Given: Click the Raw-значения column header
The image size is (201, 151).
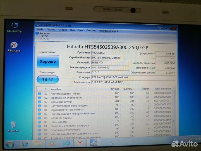Looking at the screenshot, I should (163, 89).
